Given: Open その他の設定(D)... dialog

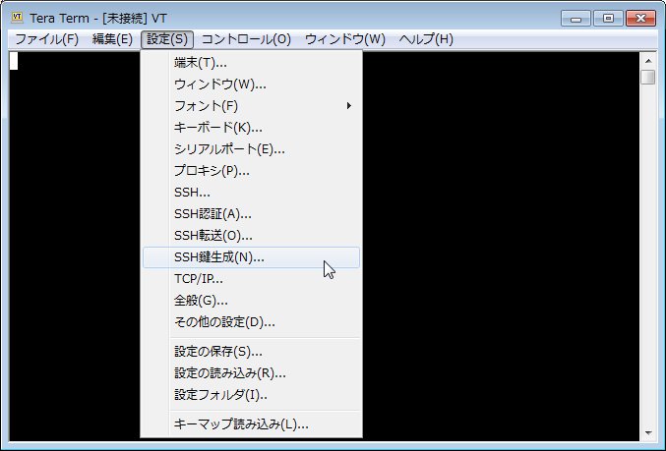Looking at the screenshot, I should tap(252, 322).
